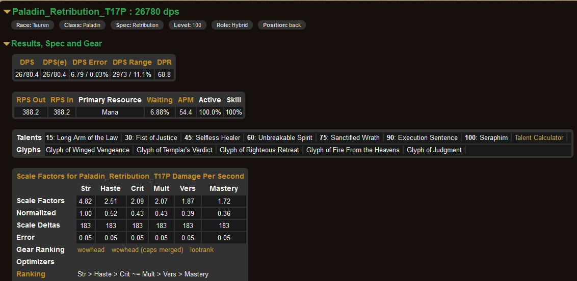
Task: Click the Race: Tauren tag
Action: click(32, 25)
